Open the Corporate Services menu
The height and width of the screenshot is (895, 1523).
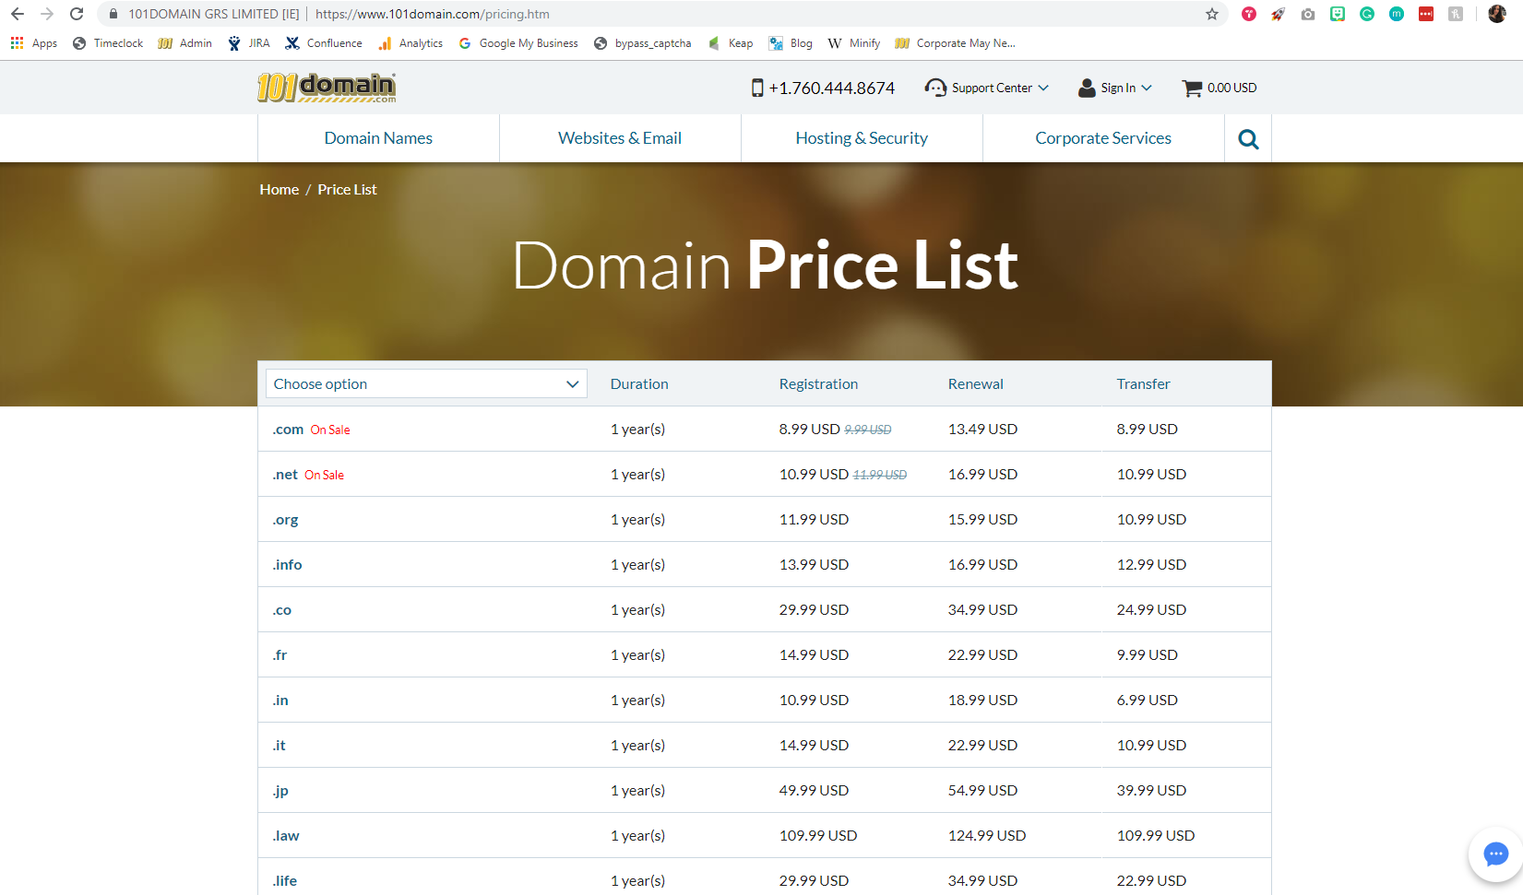1103,138
